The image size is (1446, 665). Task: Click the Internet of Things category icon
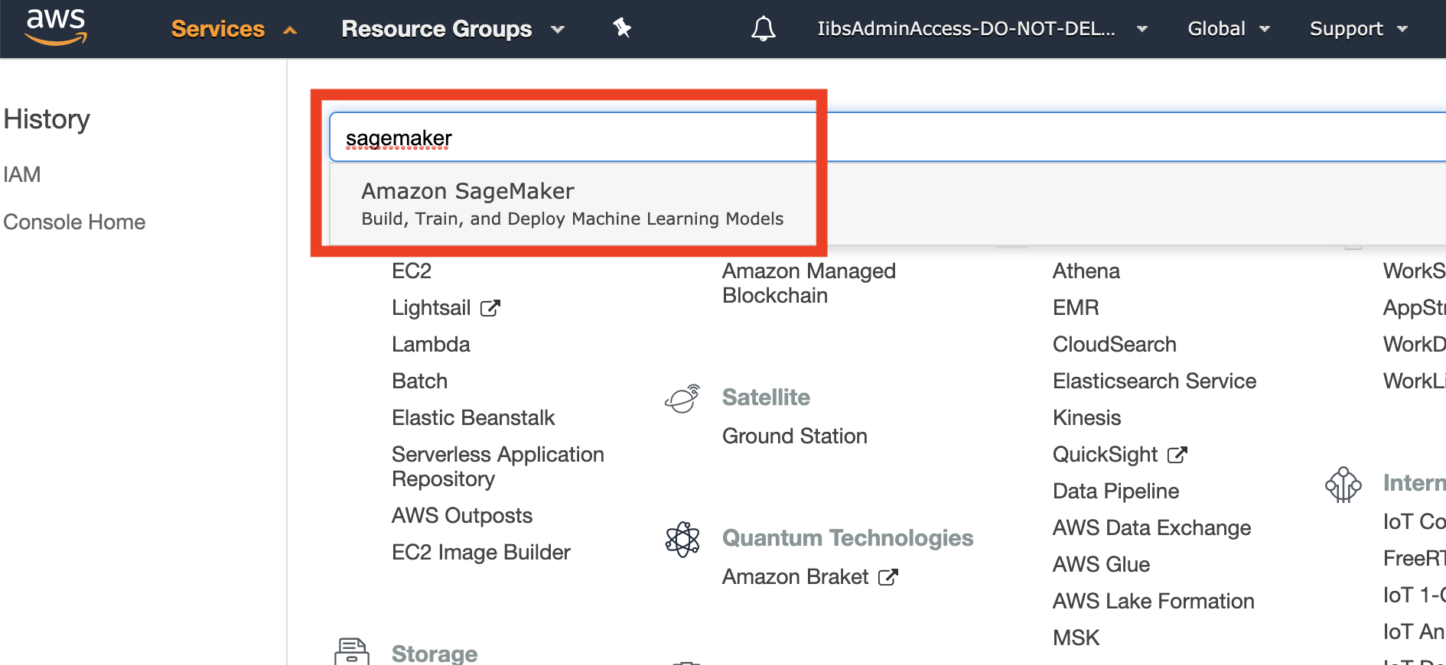pos(1343,485)
